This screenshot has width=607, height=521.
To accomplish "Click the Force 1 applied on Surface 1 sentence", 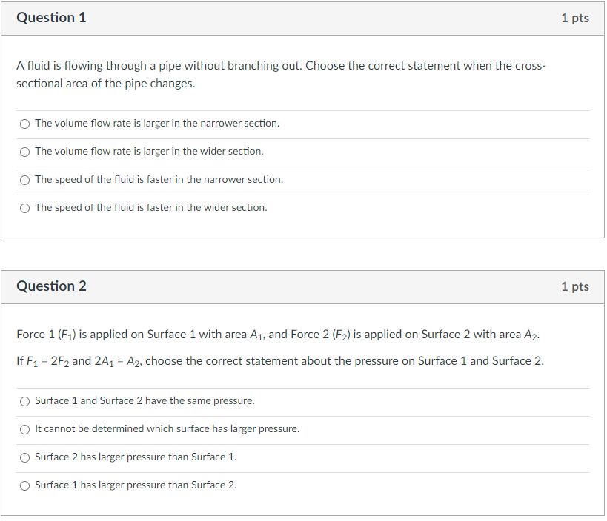I will [278, 335].
